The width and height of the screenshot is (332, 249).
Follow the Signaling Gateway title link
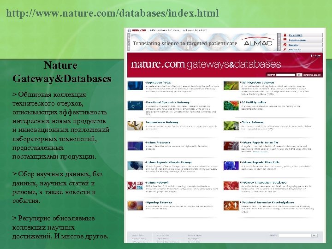click(159, 202)
